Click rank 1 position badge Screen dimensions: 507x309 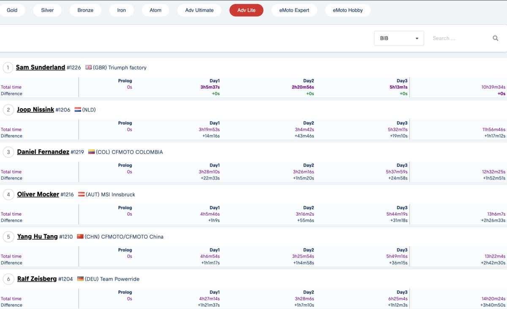pos(8,67)
